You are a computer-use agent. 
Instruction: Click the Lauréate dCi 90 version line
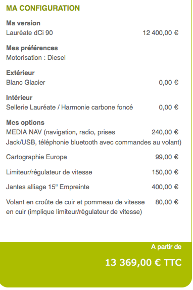pos(29,33)
